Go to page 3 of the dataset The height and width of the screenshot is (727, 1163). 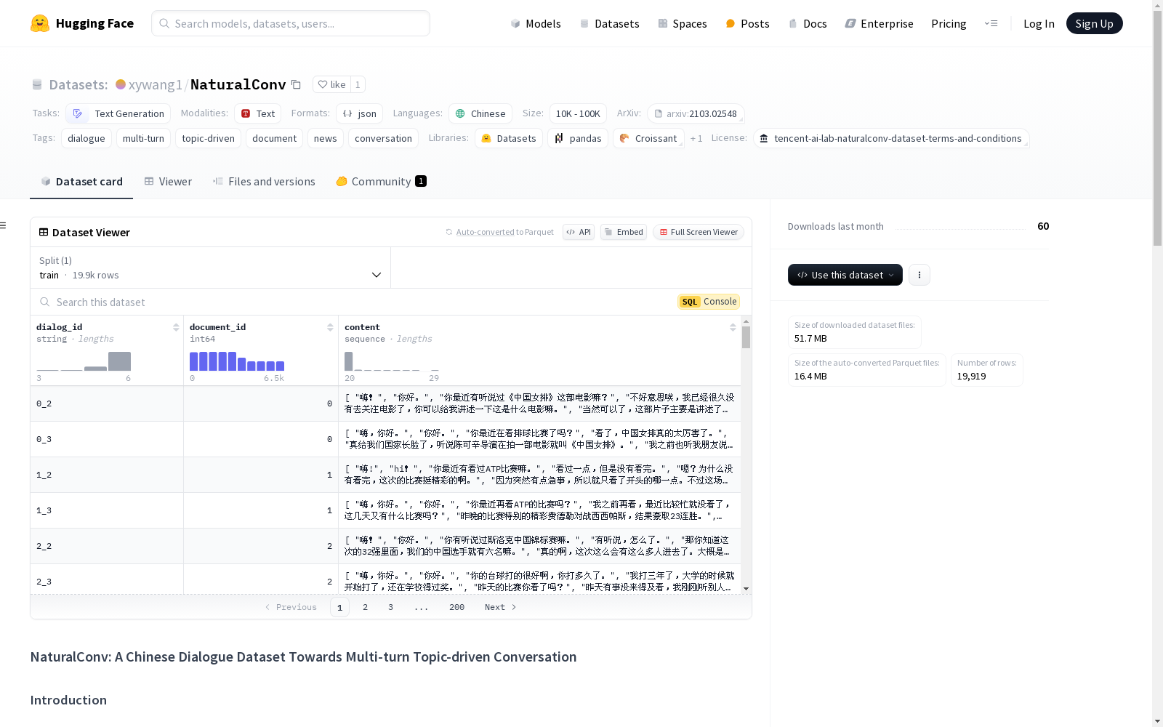tap(390, 607)
